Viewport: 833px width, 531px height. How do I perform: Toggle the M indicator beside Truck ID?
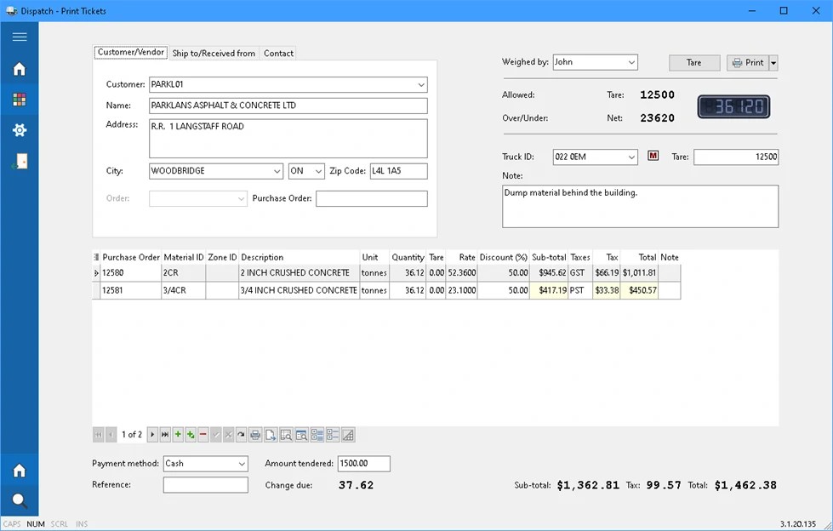(652, 157)
